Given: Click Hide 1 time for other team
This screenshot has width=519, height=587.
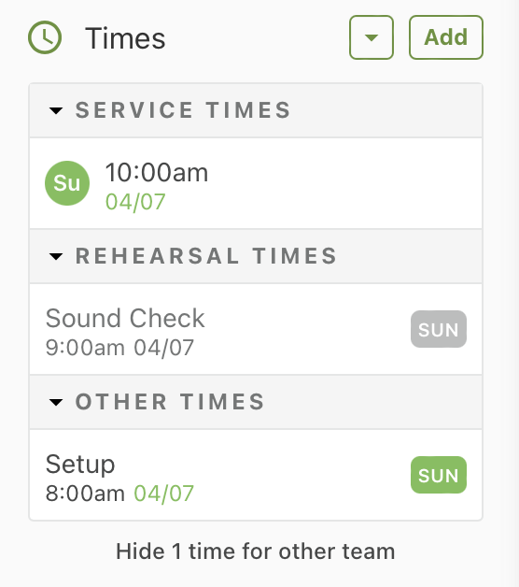Looking at the screenshot, I should pos(256,551).
